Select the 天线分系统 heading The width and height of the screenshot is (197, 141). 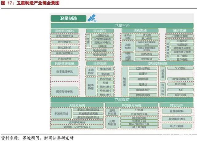click(x=77, y=105)
